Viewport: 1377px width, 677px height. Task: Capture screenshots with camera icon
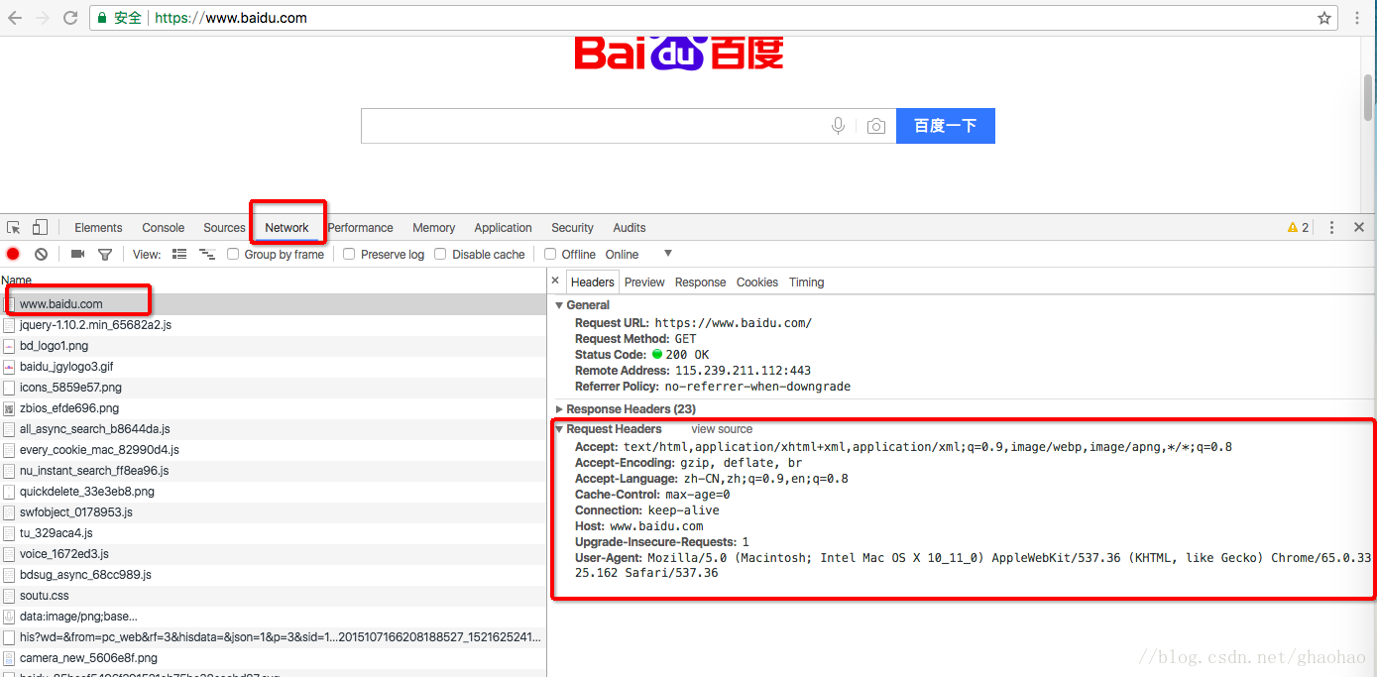pos(77,254)
